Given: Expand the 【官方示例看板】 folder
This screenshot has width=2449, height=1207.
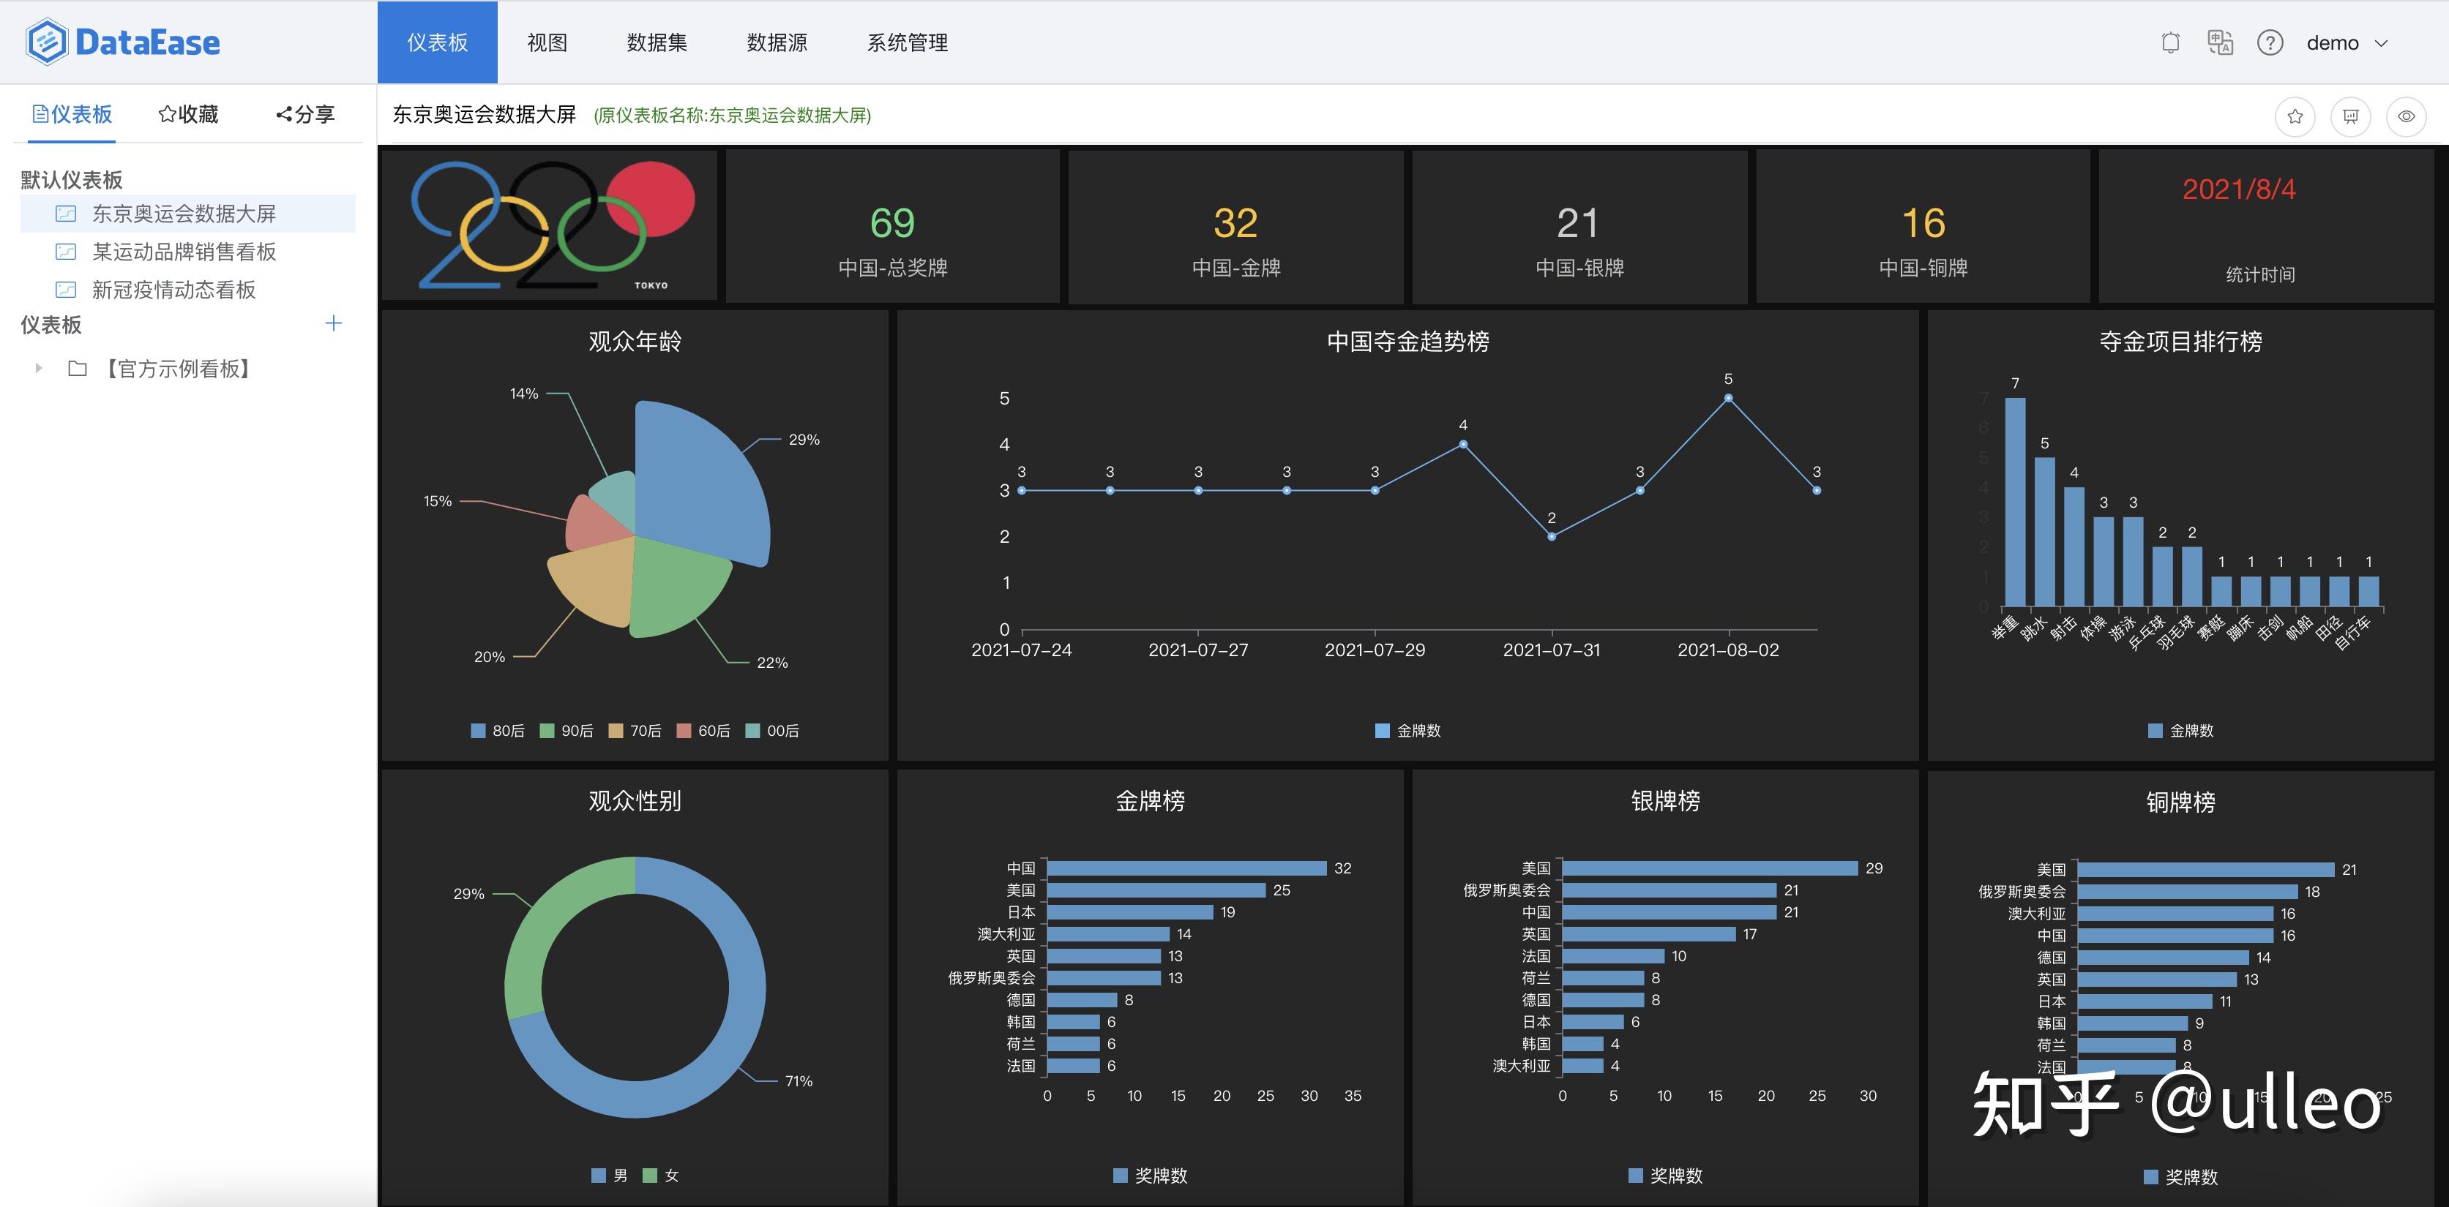Looking at the screenshot, I should coord(37,369).
